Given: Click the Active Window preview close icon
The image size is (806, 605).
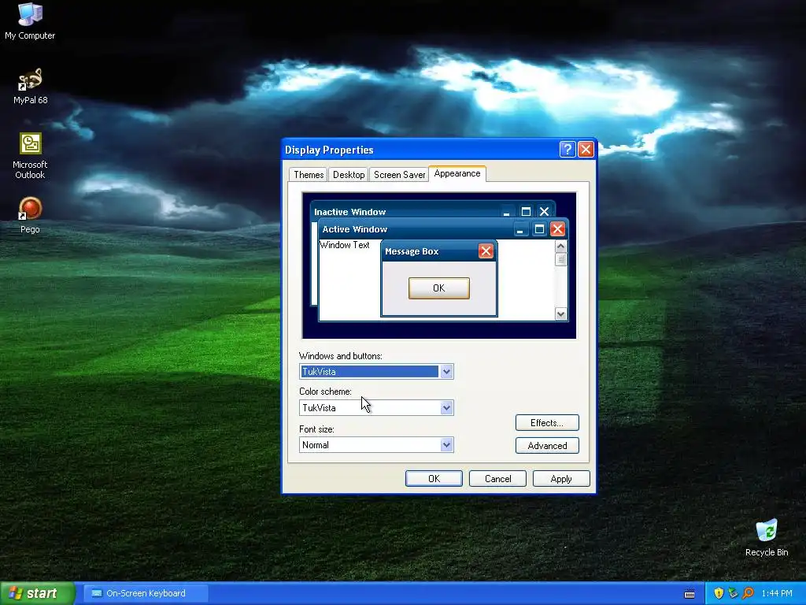Looking at the screenshot, I should 557,229.
